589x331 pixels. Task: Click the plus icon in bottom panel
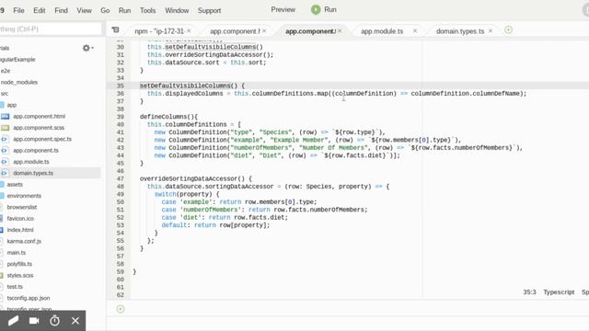[x=121, y=309]
